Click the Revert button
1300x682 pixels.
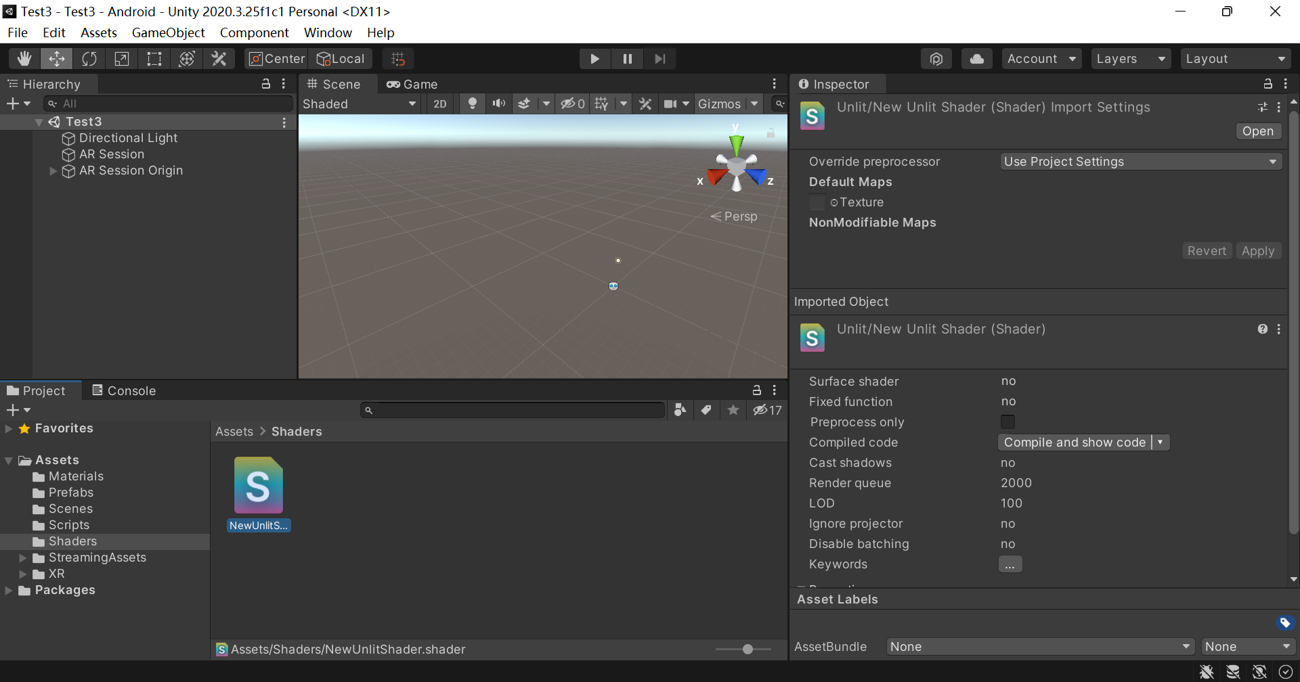[x=1207, y=251]
